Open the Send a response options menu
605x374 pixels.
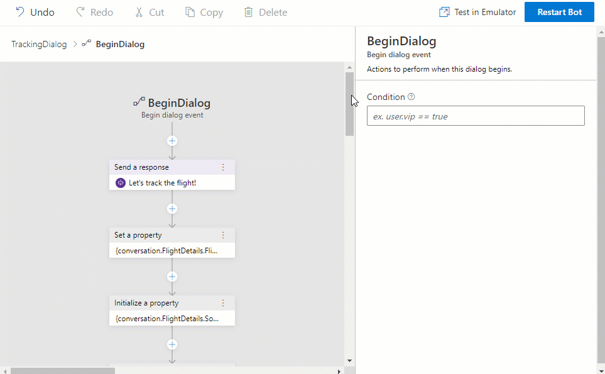(223, 167)
